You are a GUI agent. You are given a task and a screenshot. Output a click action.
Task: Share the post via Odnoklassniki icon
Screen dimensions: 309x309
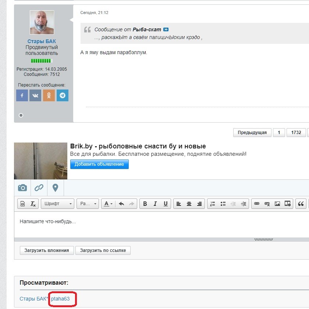click(49, 95)
